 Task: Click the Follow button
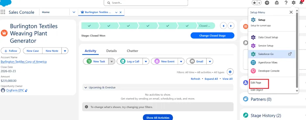11,51
